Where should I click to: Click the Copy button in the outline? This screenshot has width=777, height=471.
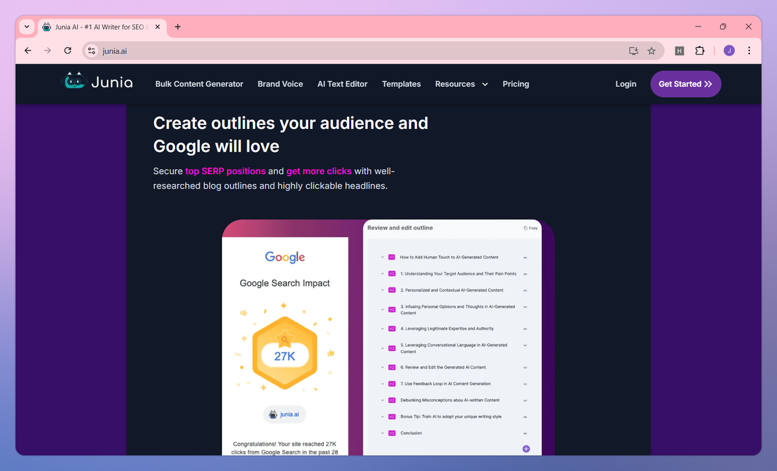530,228
